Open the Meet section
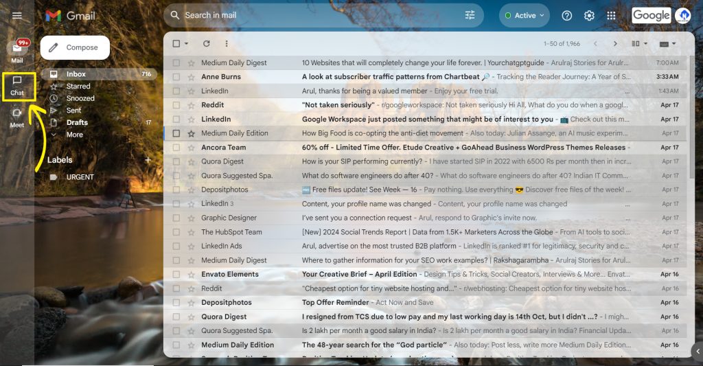Viewport: 703px width, 366px height. pos(17,118)
